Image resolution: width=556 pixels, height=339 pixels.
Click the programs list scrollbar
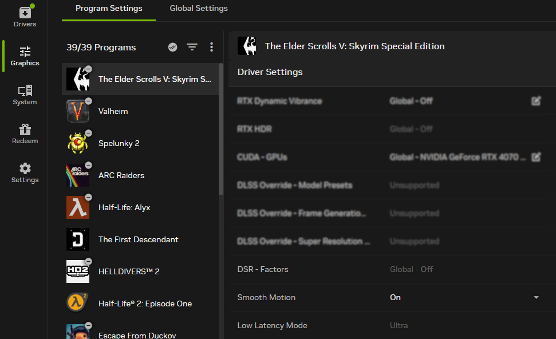(x=221, y=129)
